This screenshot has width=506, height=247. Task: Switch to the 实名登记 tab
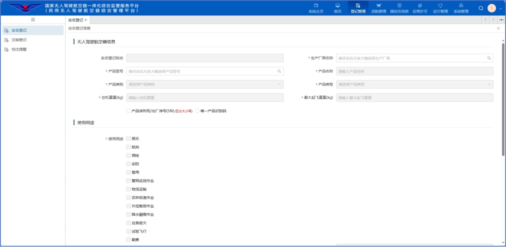(75, 20)
